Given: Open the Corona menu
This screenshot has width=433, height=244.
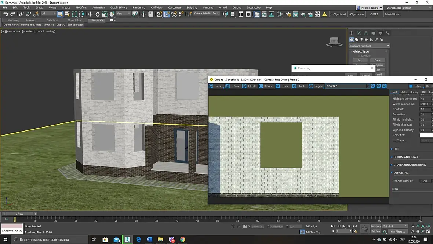Looking at the screenshot, I should [x=237, y=7].
